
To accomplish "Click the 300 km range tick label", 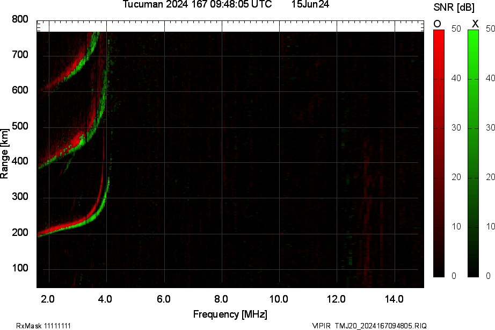I will click(x=20, y=198).
